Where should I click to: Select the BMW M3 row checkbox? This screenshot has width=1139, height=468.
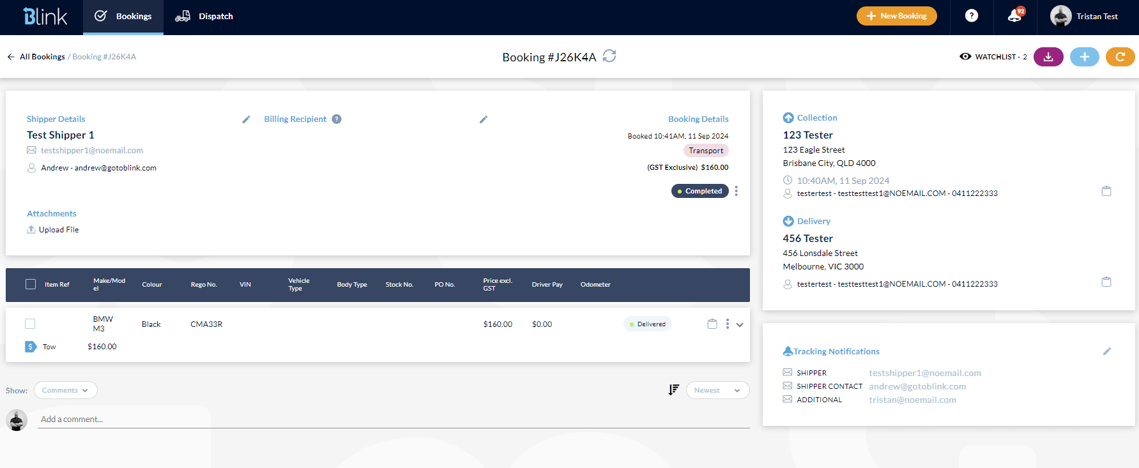(x=30, y=324)
